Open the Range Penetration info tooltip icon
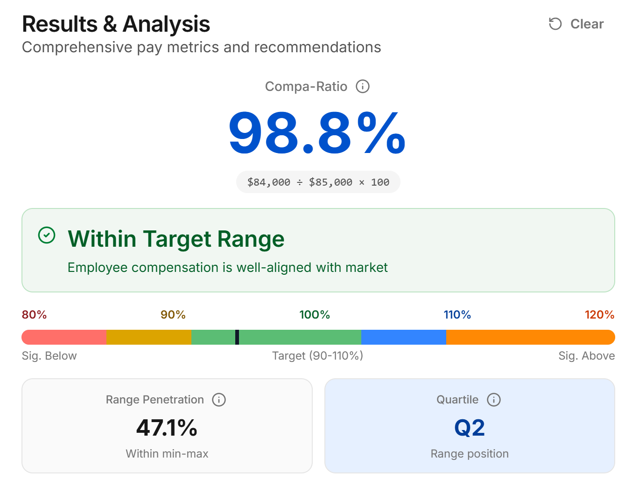This screenshot has height=486, width=632. (x=219, y=400)
